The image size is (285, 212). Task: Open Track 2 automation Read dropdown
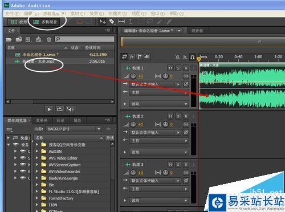(x=159, y=152)
